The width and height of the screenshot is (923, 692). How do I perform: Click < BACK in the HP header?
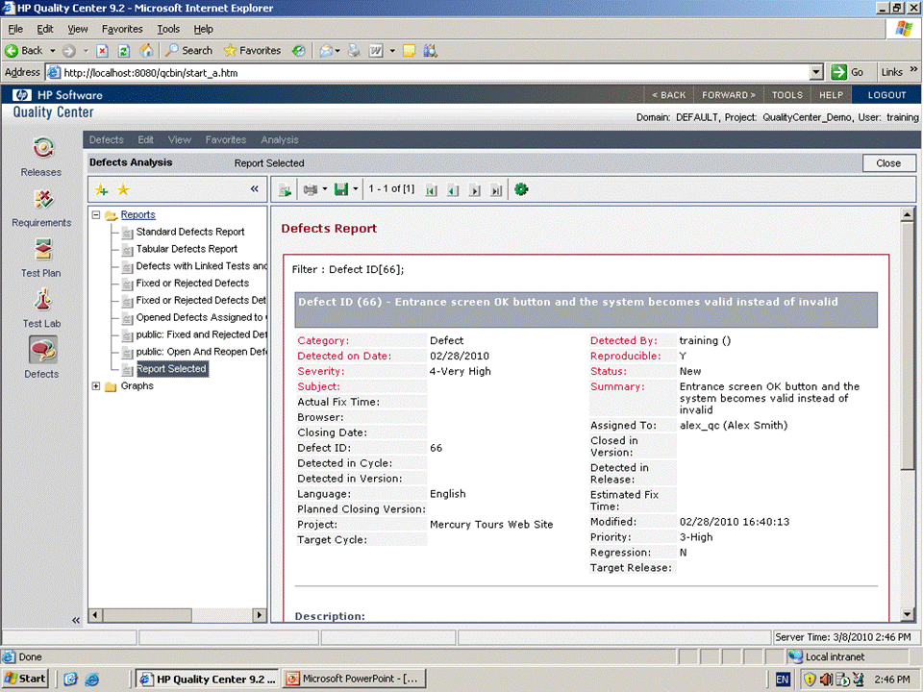[669, 95]
